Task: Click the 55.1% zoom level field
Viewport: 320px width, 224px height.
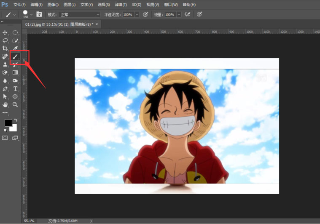Action: [29, 221]
